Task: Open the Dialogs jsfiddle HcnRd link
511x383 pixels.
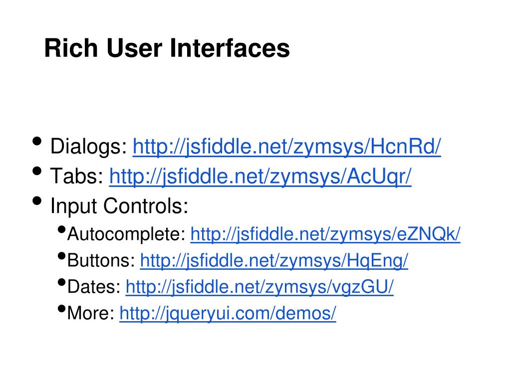Action: 286,147
